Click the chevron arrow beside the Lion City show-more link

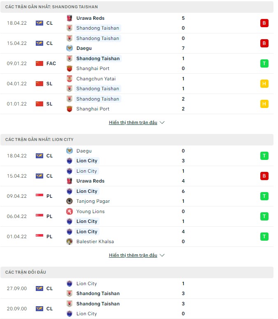click(x=162, y=255)
